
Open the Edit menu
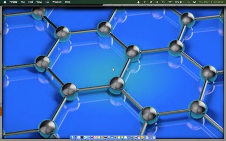click(x=30, y=2)
